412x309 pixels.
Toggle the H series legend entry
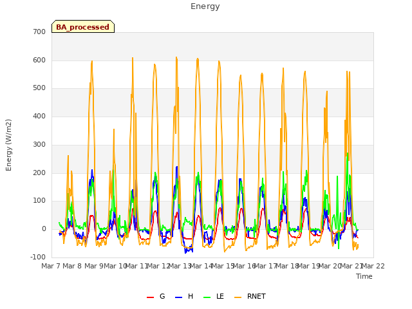pyautogui.click(x=185, y=296)
